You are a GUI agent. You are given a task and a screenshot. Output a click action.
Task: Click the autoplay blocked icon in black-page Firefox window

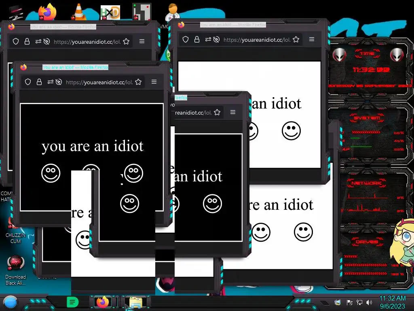coord(59,82)
